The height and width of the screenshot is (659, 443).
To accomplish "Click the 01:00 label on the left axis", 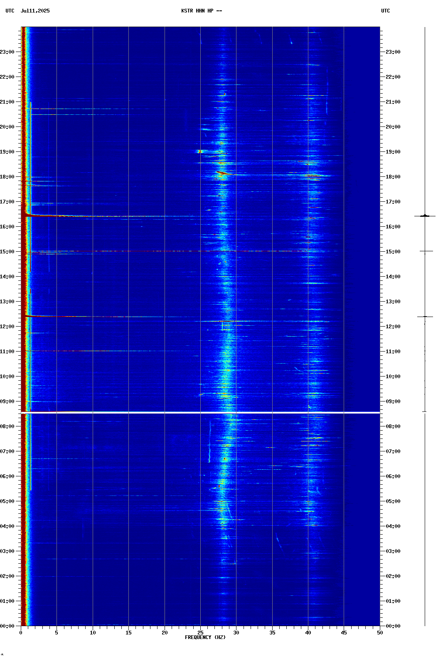I will click(x=7, y=601).
